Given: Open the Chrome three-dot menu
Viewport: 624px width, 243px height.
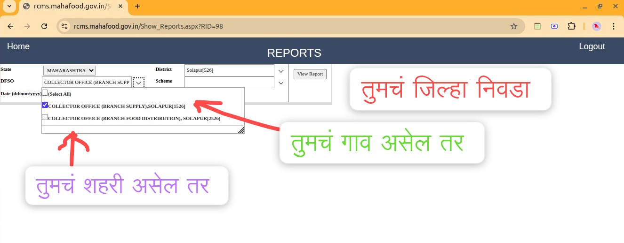Looking at the screenshot, I should (x=614, y=26).
